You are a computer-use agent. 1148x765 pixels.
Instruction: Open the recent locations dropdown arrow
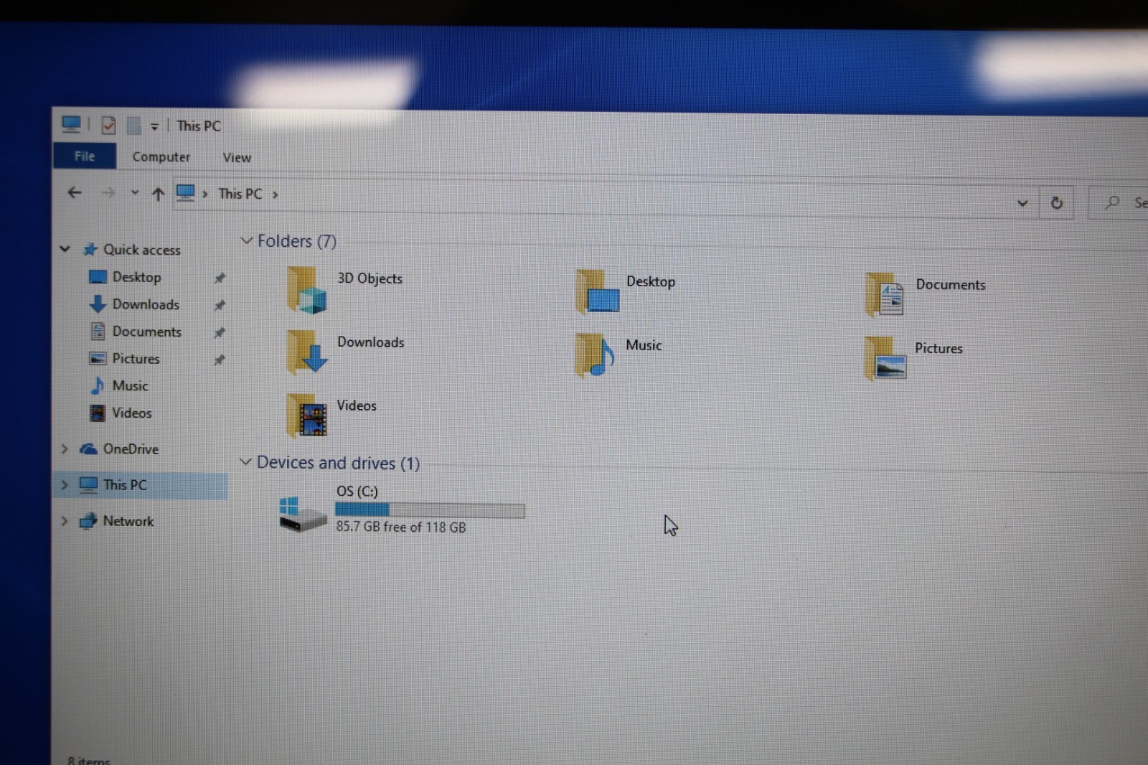pos(134,192)
